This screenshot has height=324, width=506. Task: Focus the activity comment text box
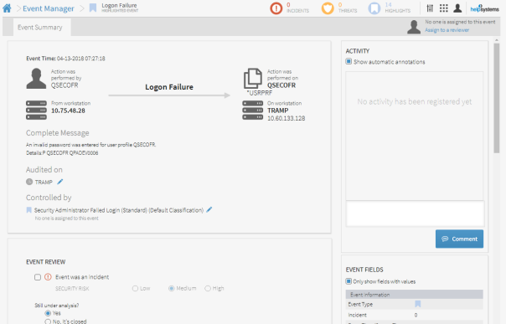point(415,213)
